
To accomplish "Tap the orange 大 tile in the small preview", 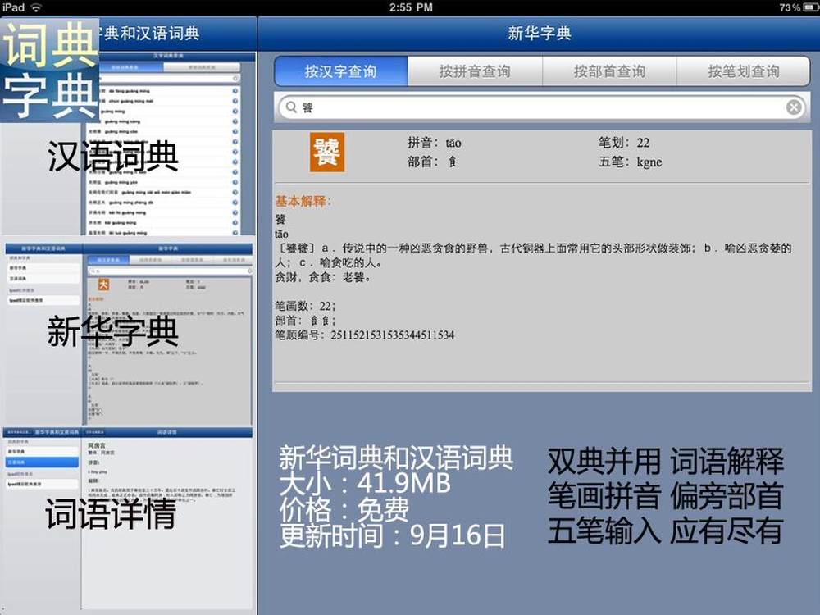I will pyautogui.click(x=103, y=285).
